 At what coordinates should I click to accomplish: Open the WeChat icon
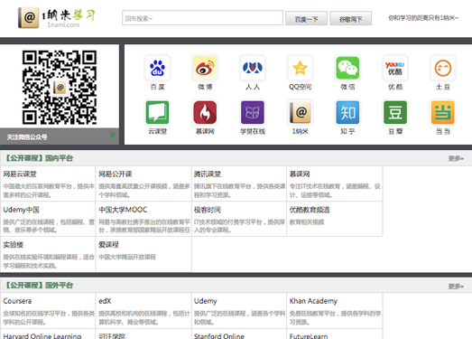click(347, 68)
